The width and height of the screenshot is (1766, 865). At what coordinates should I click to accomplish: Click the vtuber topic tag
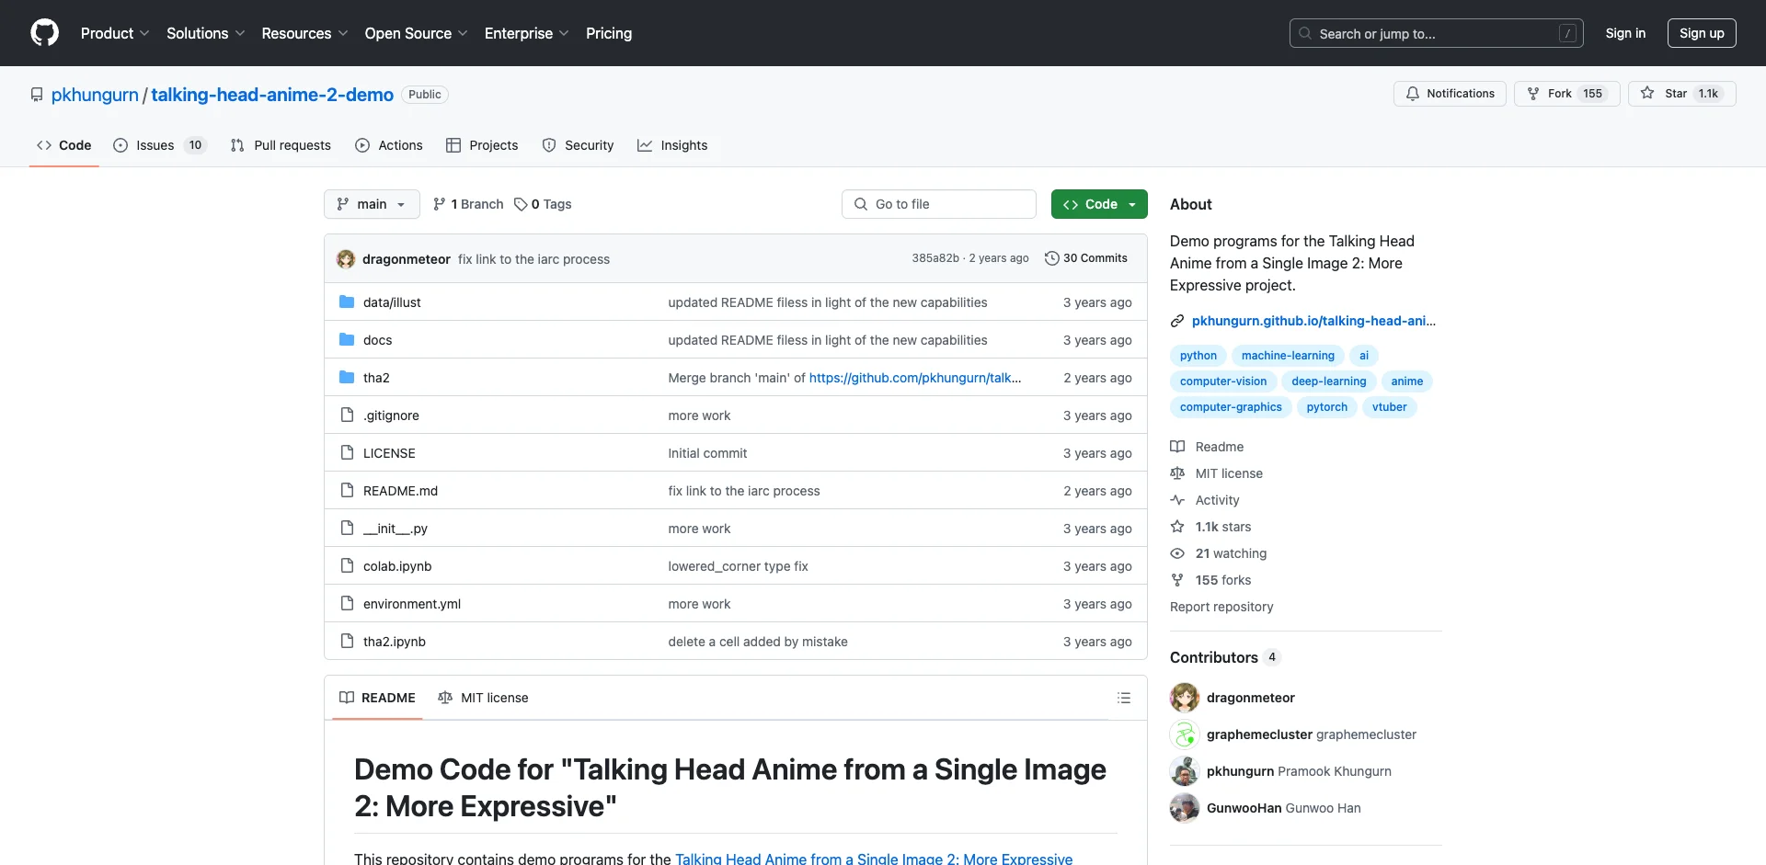pyautogui.click(x=1390, y=407)
